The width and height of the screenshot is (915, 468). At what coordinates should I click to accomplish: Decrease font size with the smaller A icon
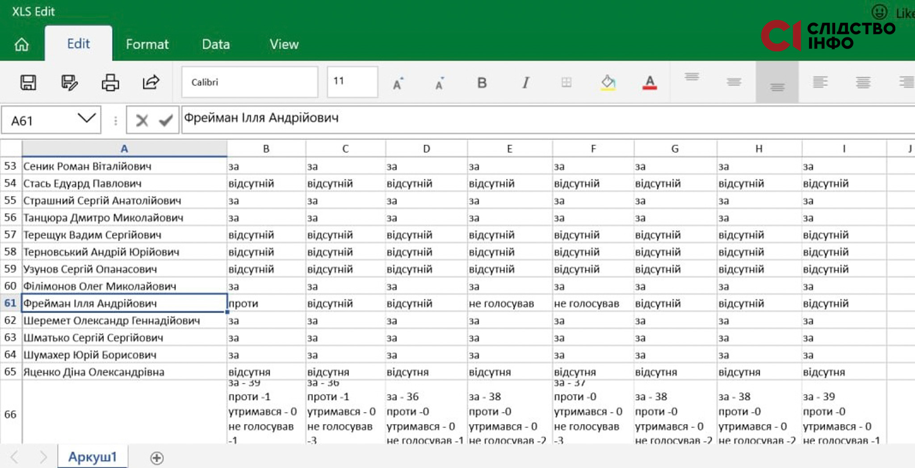pos(439,83)
